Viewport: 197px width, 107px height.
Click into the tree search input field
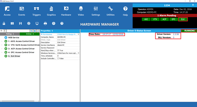click(x=18, y=31)
